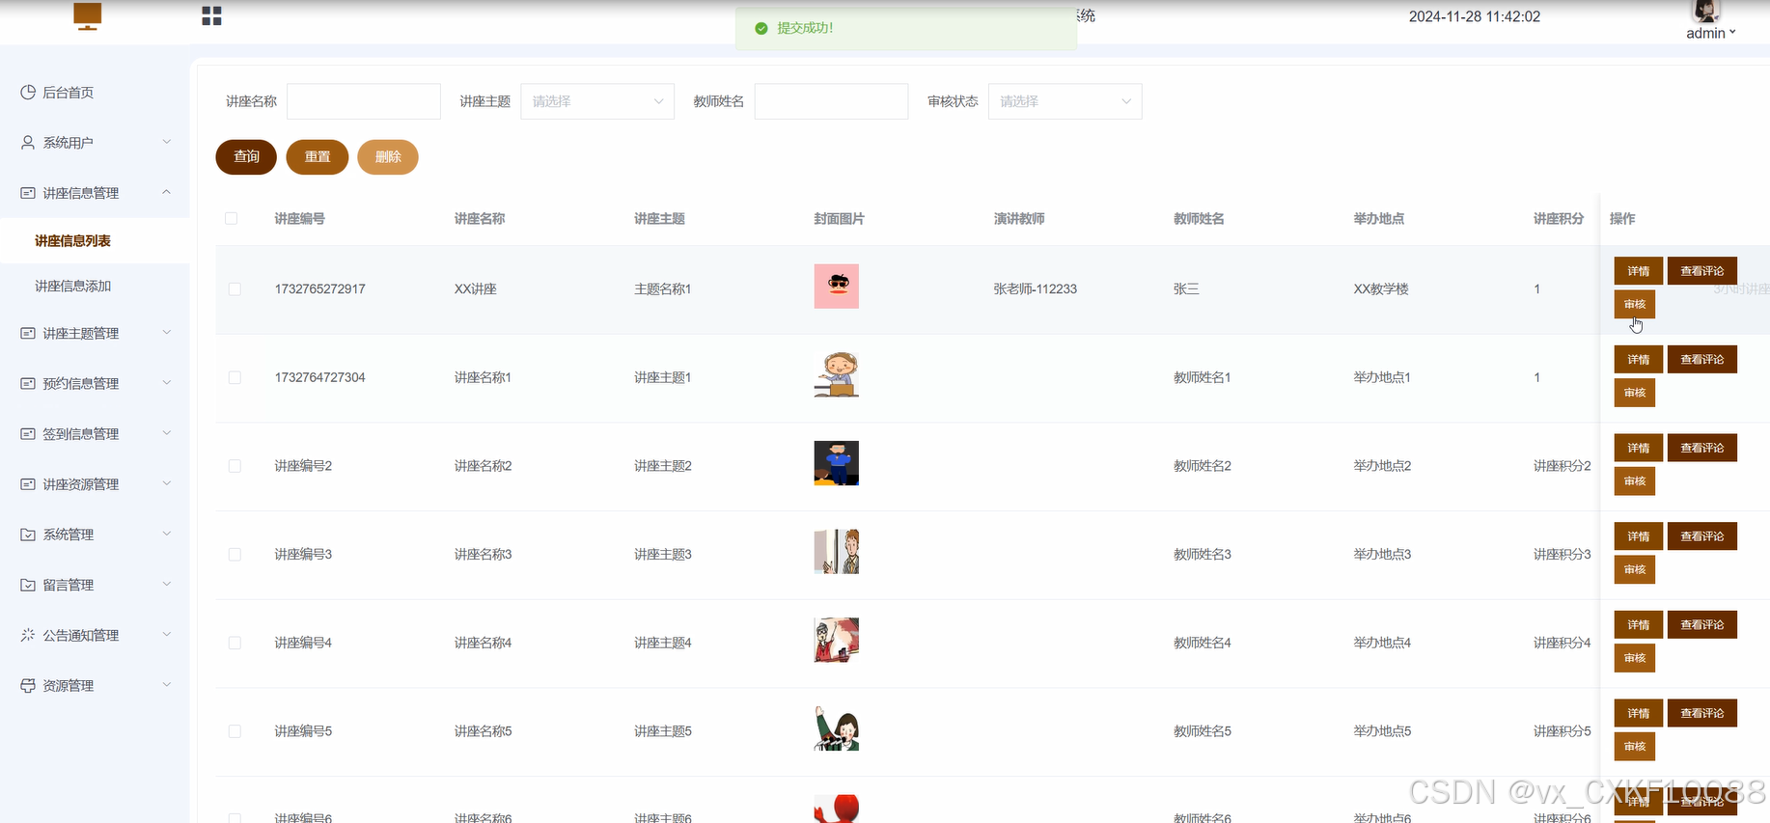This screenshot has height=823, width=1770.
Task: Toggle the grid menu icon in header
Action: (x=211, y=15)
